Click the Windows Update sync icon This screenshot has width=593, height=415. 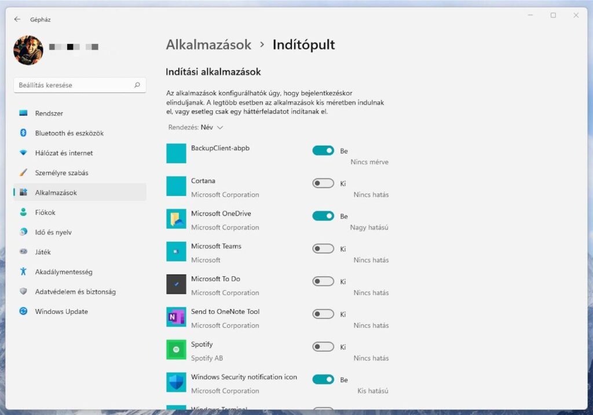pos(23,311)
